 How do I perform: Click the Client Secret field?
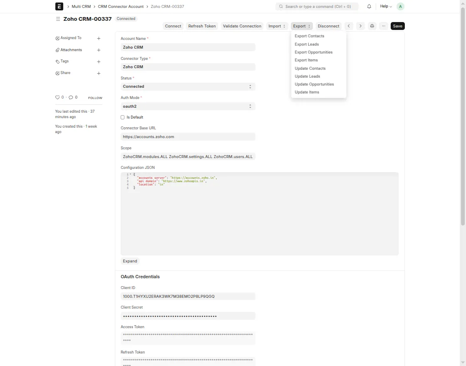188,316
